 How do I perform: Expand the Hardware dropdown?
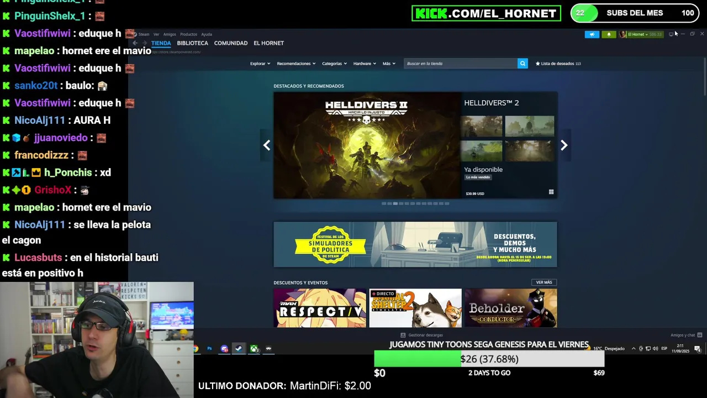tap(365, 64)
